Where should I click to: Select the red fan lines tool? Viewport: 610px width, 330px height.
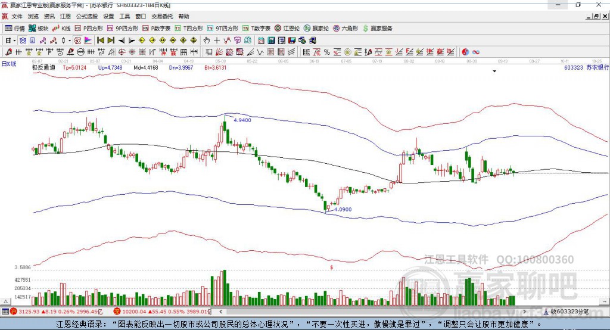[219, 52]
